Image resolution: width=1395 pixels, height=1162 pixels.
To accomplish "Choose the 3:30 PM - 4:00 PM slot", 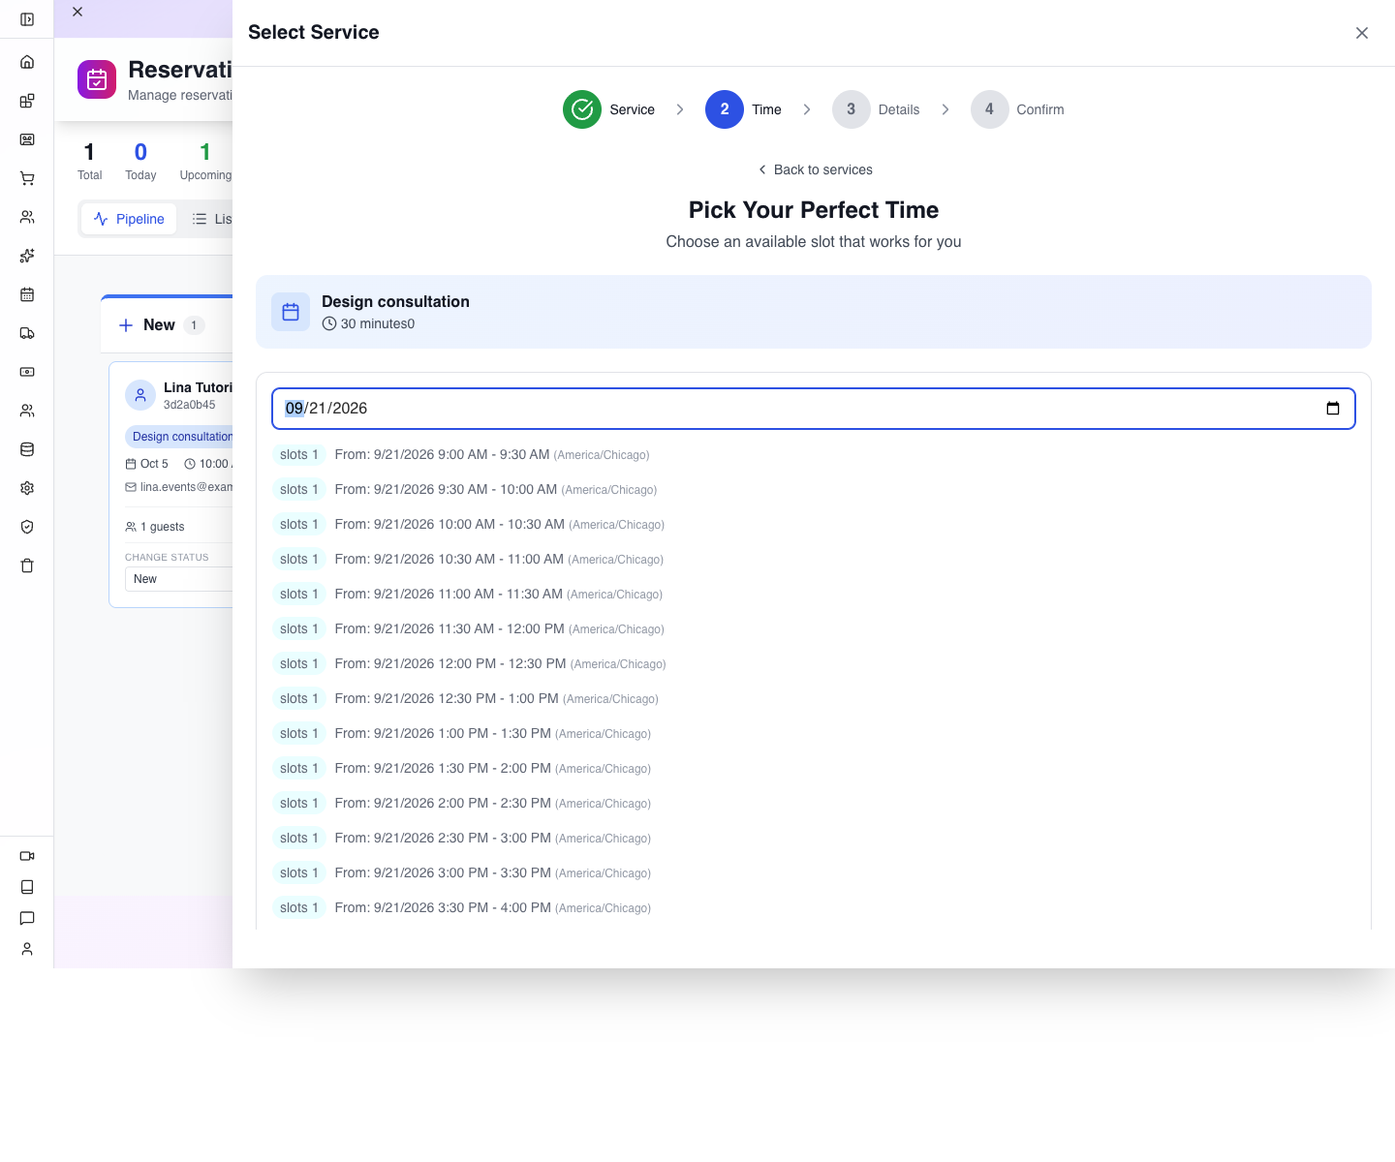I will tap(462, 908).
